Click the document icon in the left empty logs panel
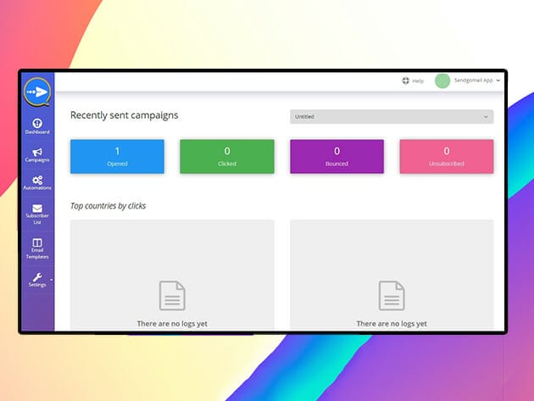 tap(172, 295)
